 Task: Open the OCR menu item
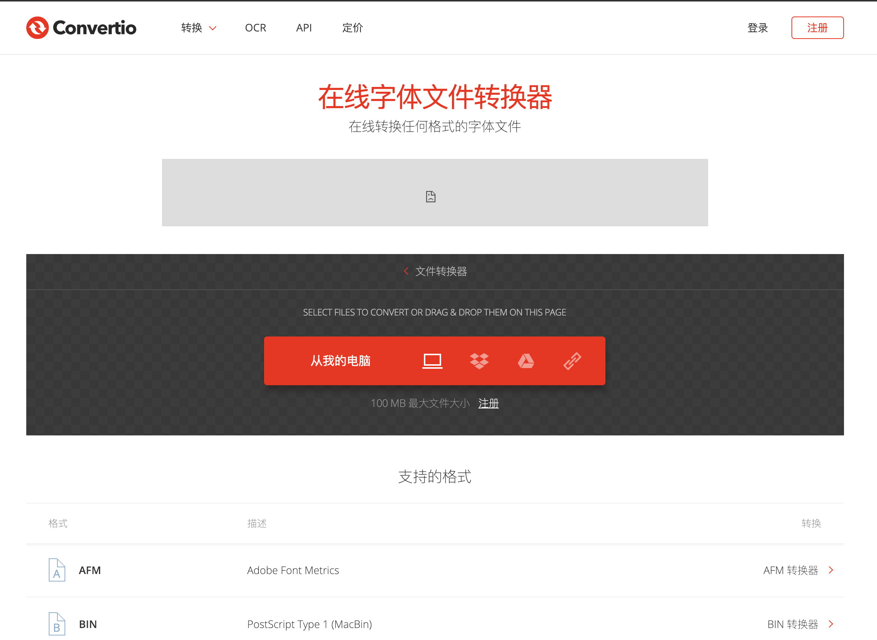click(255, 28)
